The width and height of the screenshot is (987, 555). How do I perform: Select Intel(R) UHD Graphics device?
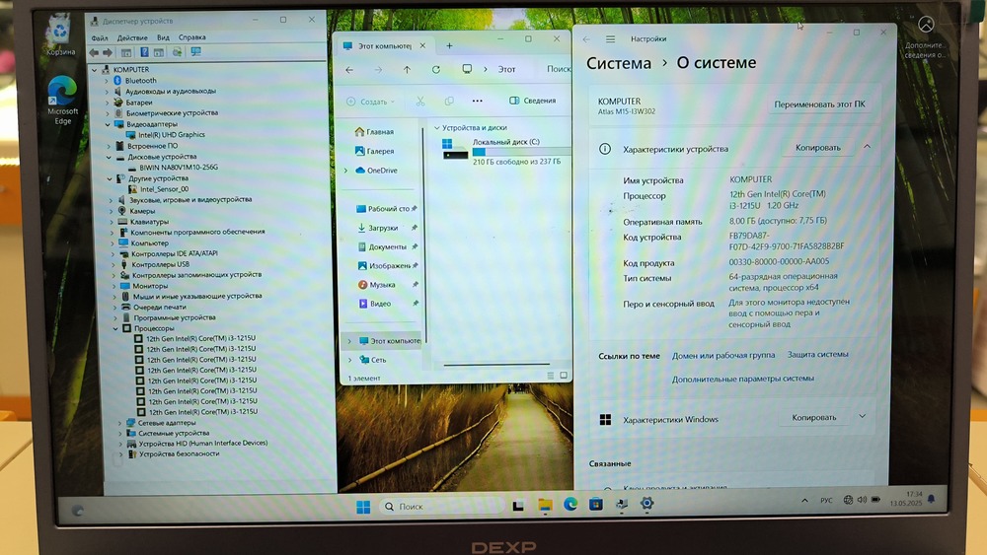(166, 135)
